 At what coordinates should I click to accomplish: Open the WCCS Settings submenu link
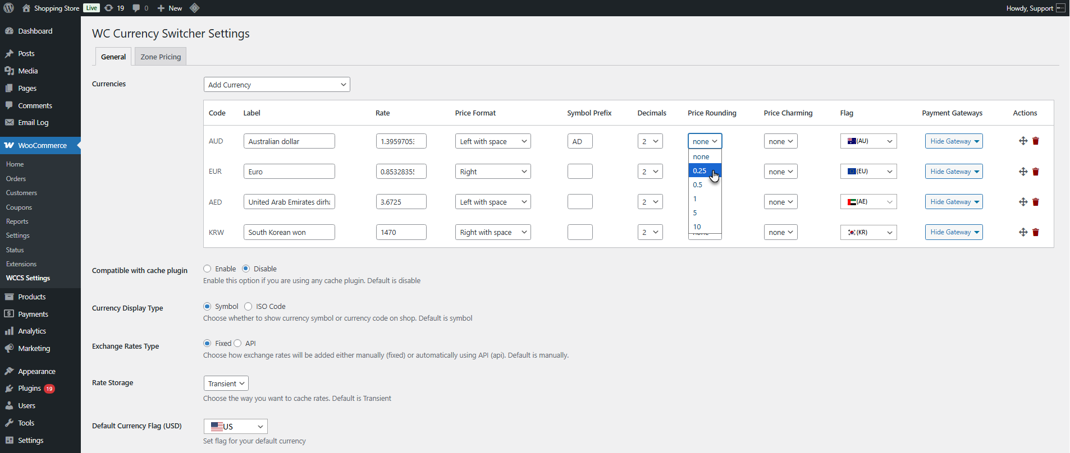pyautogui.click(x=28, y=278)
